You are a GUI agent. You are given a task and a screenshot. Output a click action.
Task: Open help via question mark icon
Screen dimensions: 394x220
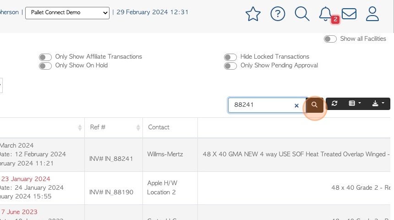(278, 14)
